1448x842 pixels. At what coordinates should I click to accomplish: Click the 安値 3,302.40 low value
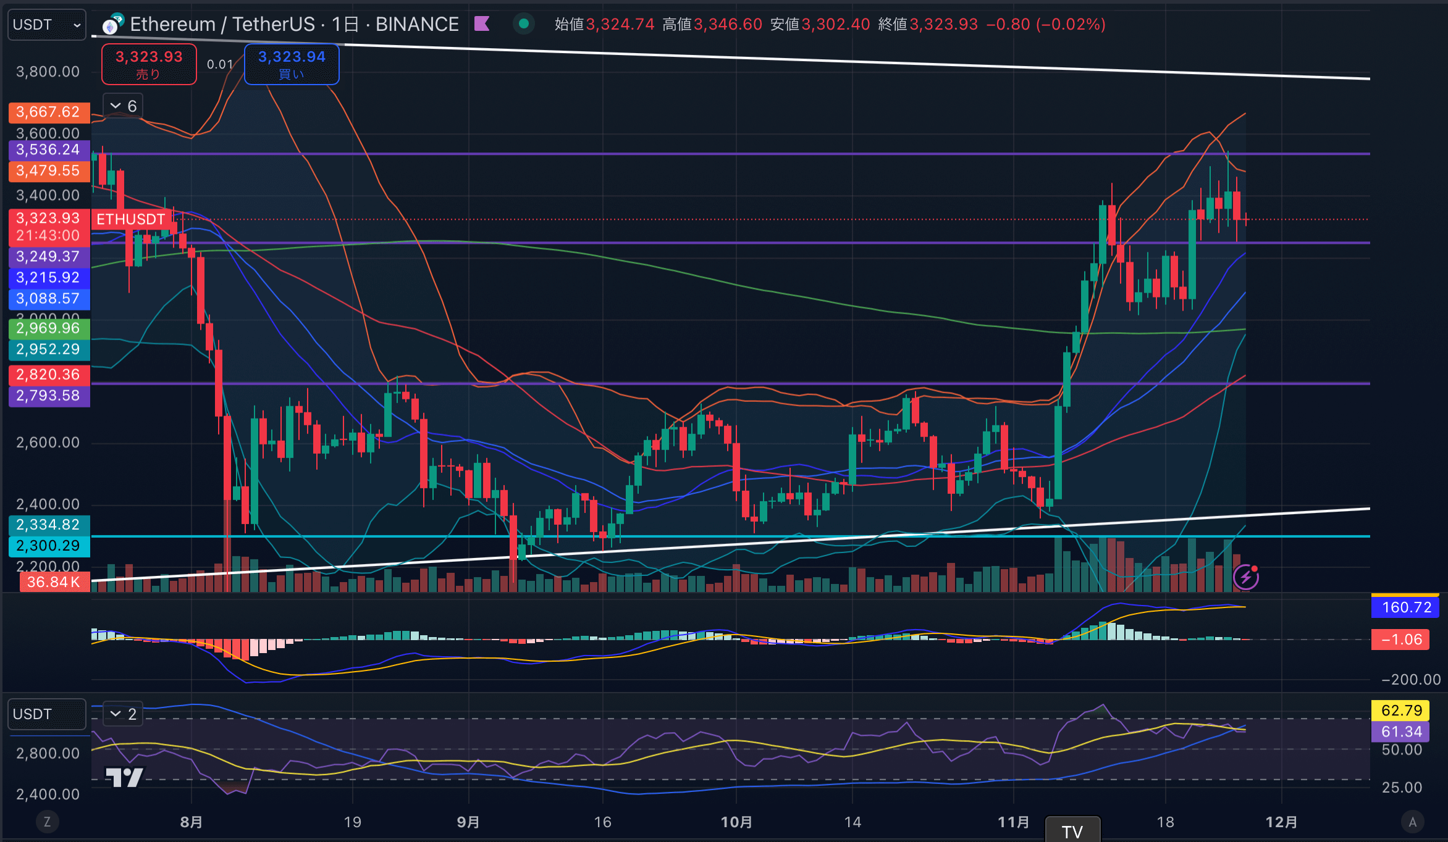click(x=820, y=24)
